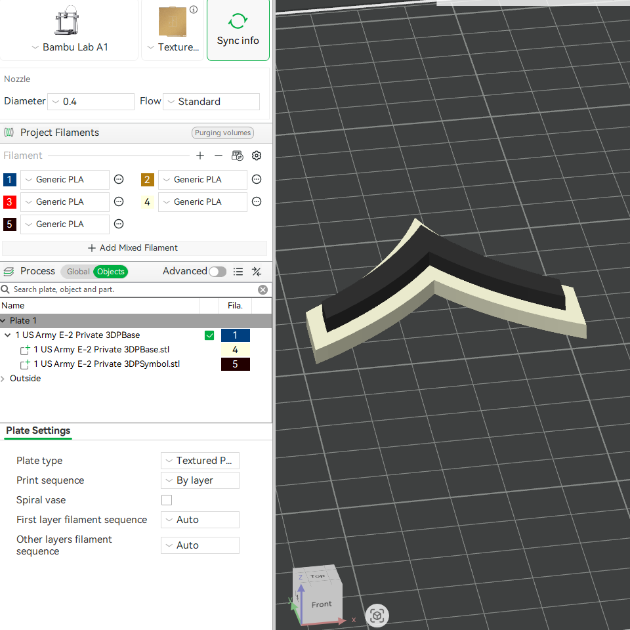Image resolution: width=630 pixels, height=630 pixels.
Task: Open the Flow Standard dropdown
Action: click(x=211, y=102)
